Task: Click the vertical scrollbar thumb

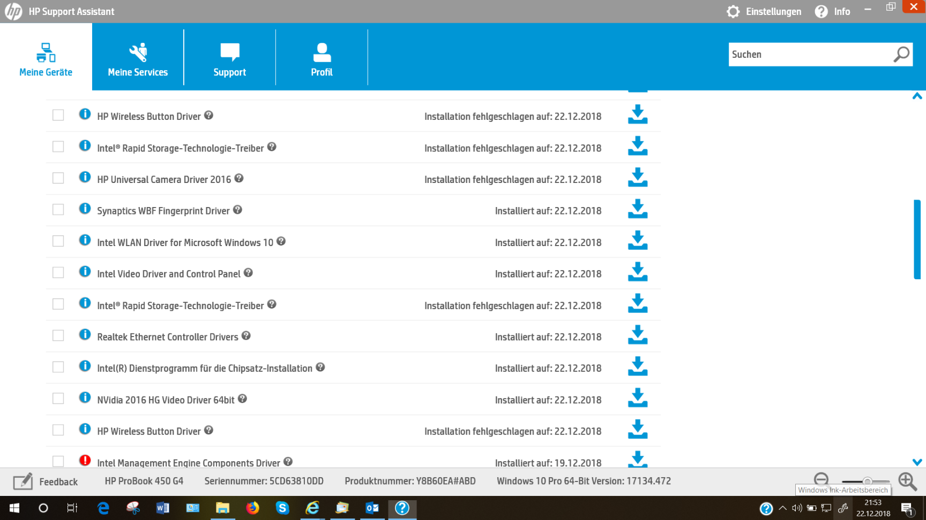Action: [917, 240]
